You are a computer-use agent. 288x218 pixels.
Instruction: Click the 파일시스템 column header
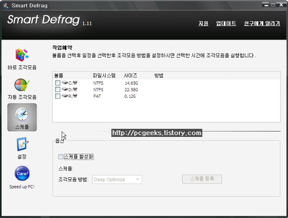(107, 76)
